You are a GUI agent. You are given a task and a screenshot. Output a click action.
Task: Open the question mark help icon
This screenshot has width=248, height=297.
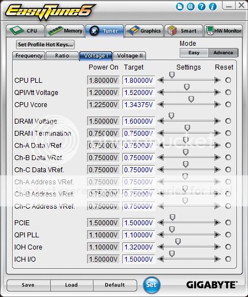[202, 7]
